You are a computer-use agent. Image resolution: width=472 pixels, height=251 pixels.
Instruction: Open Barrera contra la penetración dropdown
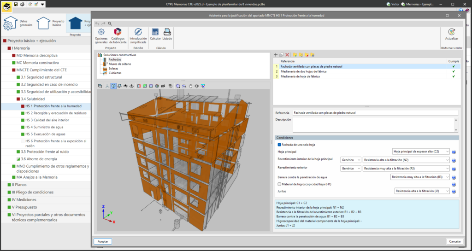click(x=419, y=177)
